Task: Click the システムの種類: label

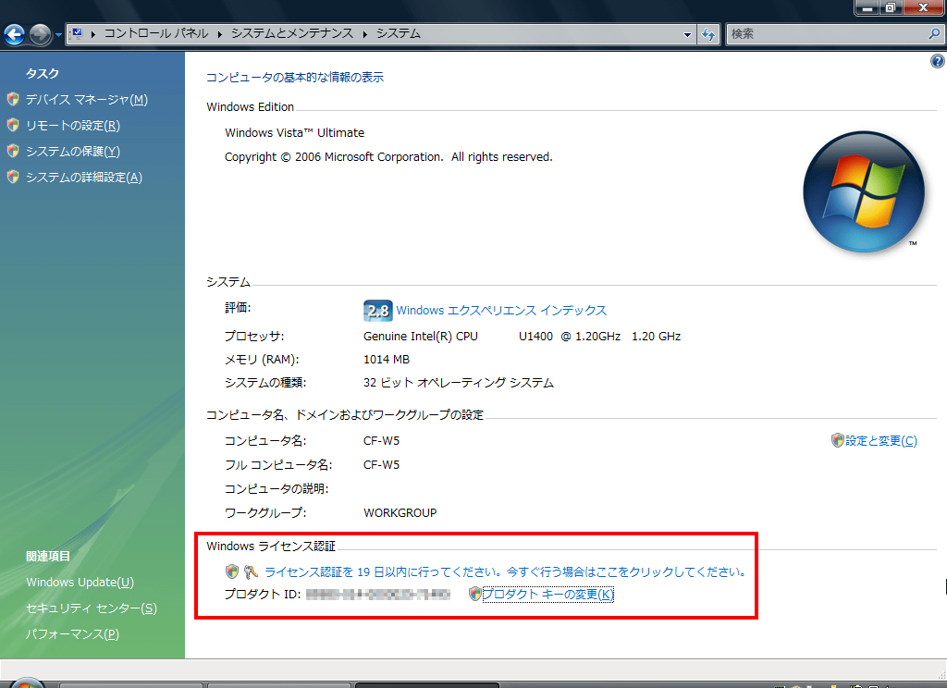Action: 265,383
